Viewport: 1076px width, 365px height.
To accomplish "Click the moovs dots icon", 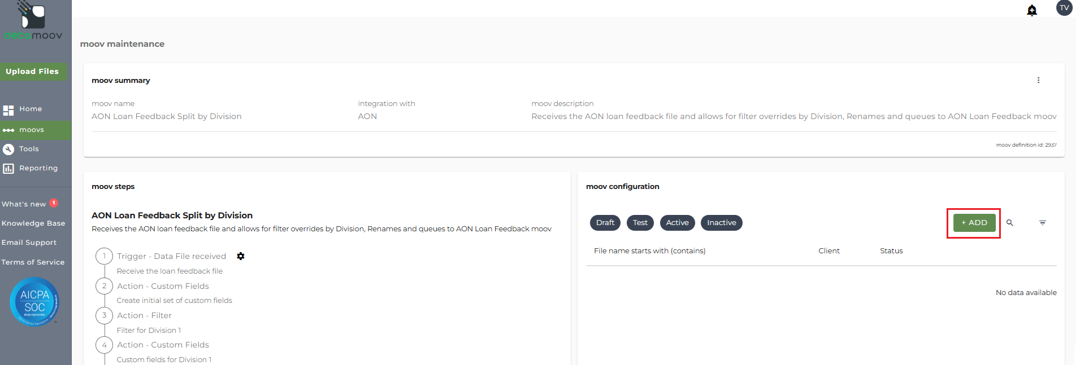I will pos(8,130).
